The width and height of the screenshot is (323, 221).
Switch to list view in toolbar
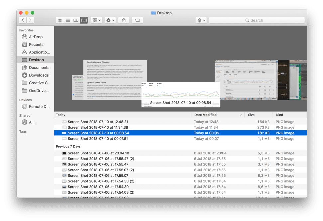(x=68, y=20)
